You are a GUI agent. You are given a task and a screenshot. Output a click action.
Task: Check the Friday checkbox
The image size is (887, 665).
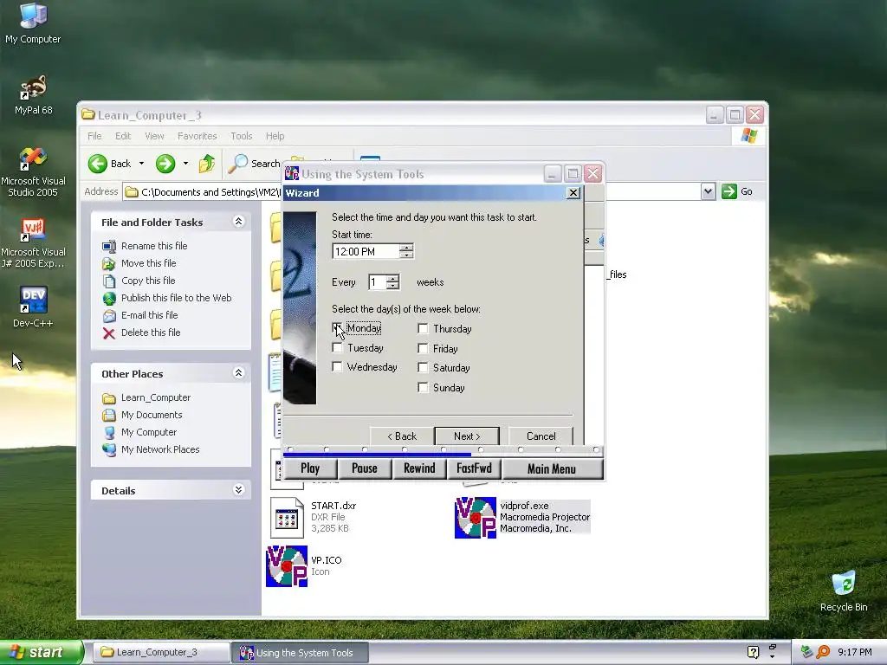(423, 348)
